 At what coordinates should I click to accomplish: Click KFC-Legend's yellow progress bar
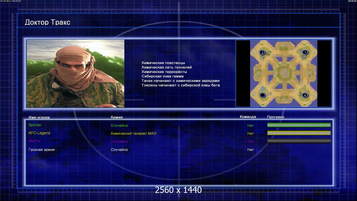(299, 133)
